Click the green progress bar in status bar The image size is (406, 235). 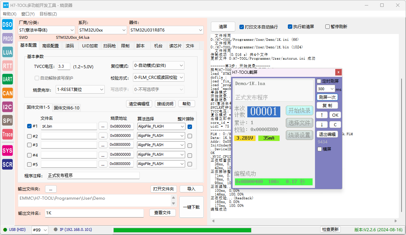pos(182,230)
